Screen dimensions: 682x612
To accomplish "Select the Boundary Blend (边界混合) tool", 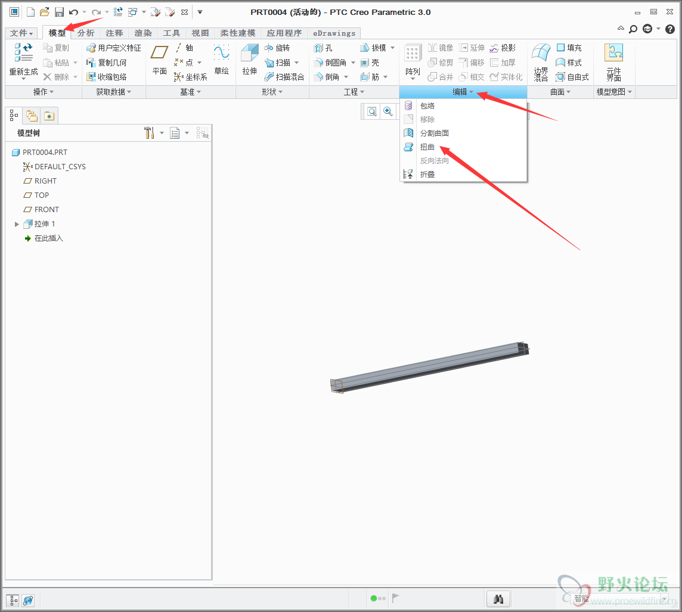I will tap(541, 62).
